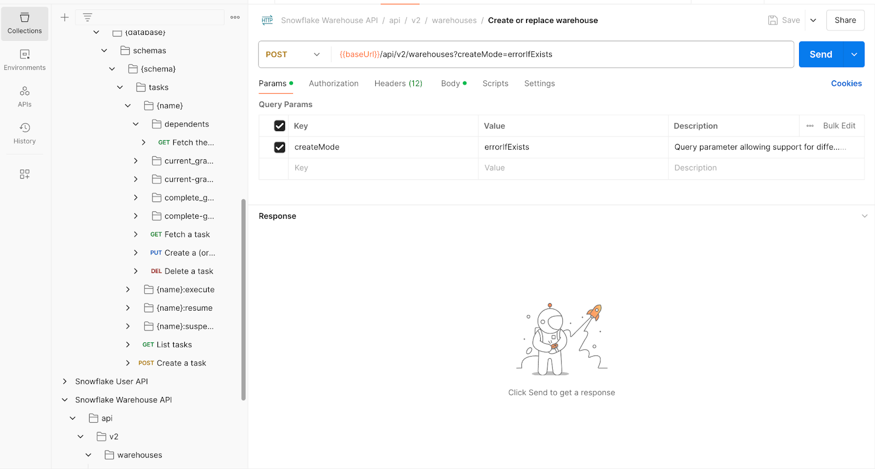The width and height of the screenshot is (875, 469).
Task: Open the History panel
Action: [25, 133]
